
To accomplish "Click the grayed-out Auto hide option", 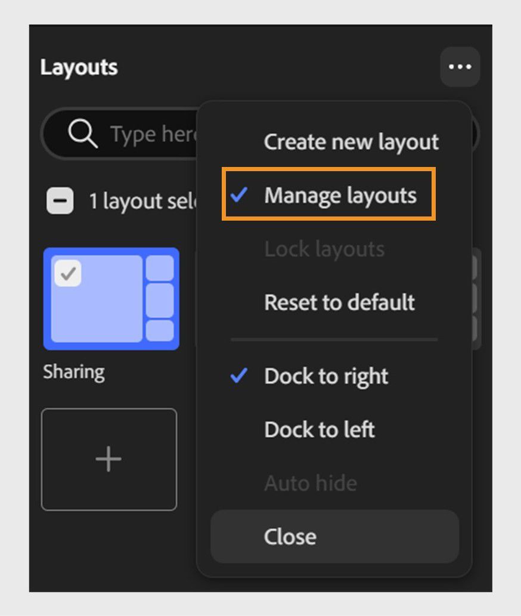I will coord(311,483).
